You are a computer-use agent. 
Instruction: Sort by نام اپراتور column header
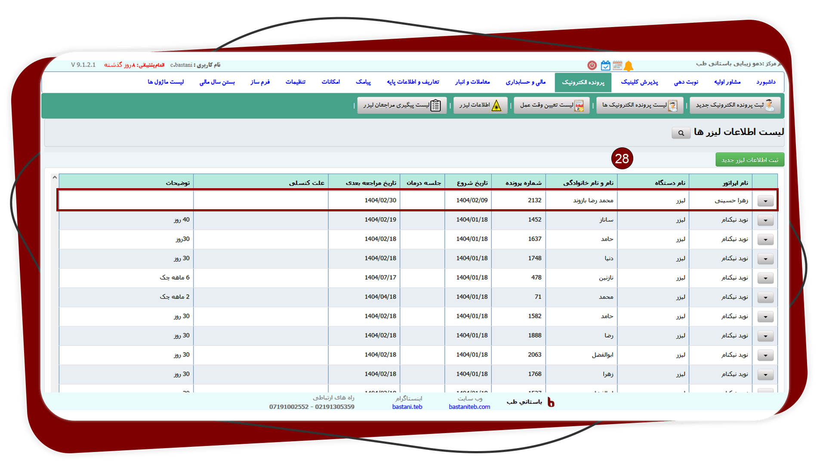coord(721,183)
